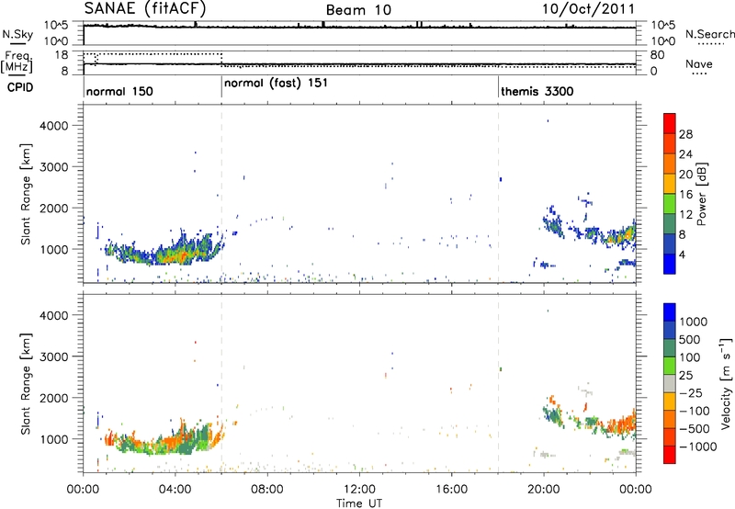Click the 28 tick on Power colorbar
The width and height of the screenshot is (735, 509).
pyautogui.click(x=685, y=134)
